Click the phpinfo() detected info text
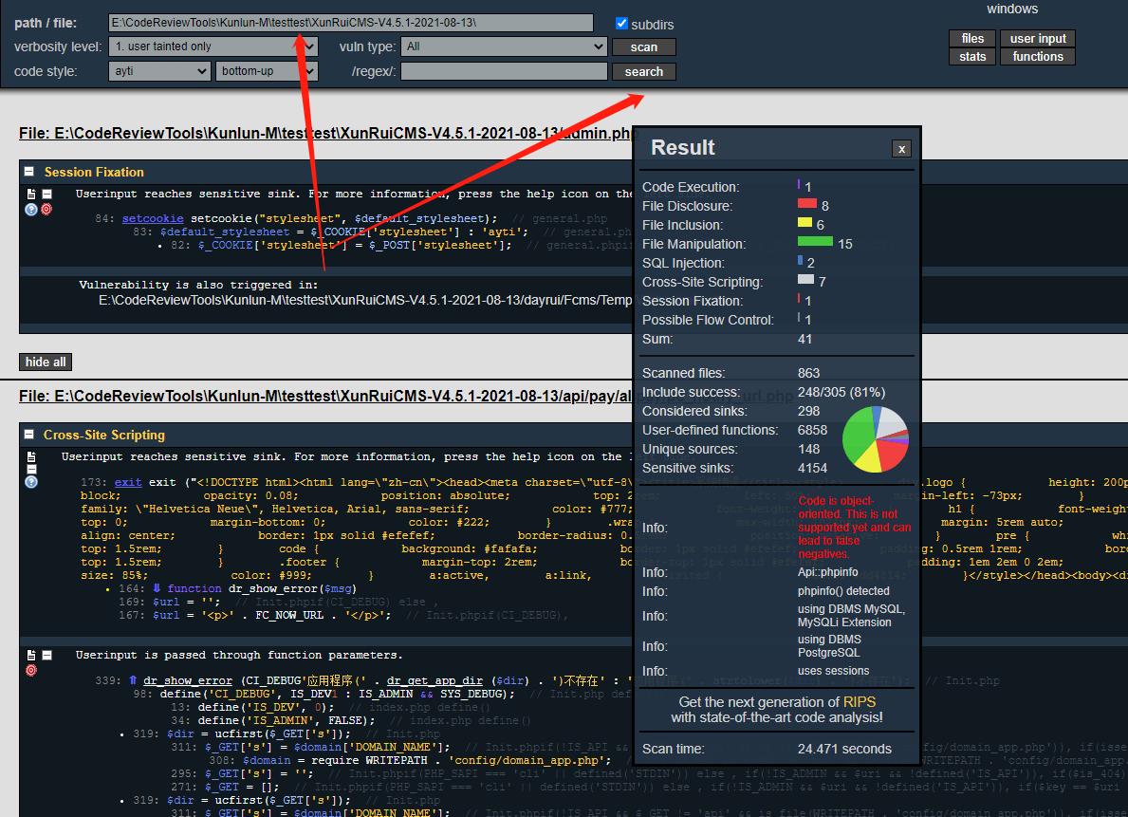 coord(843,591)
